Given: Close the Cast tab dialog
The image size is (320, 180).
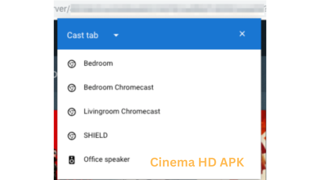Looking at the screenshot, I should [x=242, y=34].
